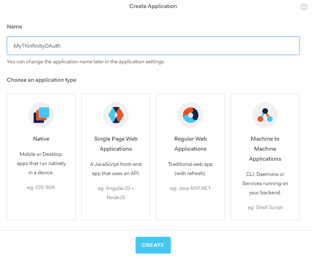Screen dimensions: 312x258
Task: Click the "CLI, Daemons or Services" description
Action: pos(265,183)
